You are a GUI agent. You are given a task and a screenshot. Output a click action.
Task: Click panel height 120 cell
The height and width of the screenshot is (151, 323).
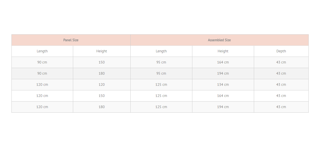[101, 84]
